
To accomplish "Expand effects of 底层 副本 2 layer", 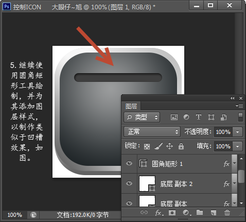I will point(234,183).
